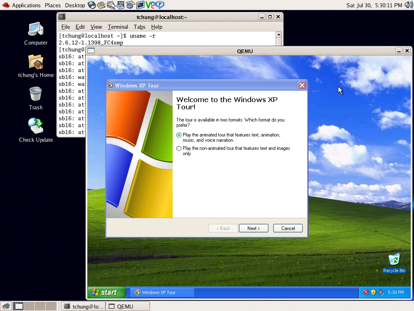Minimize the QEMU window
Viewport: 414px width, 311px height.
click(399, 51)
